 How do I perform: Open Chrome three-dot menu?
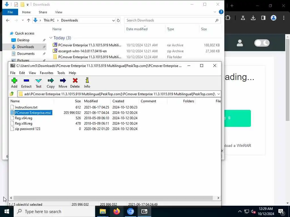[284, 18]
